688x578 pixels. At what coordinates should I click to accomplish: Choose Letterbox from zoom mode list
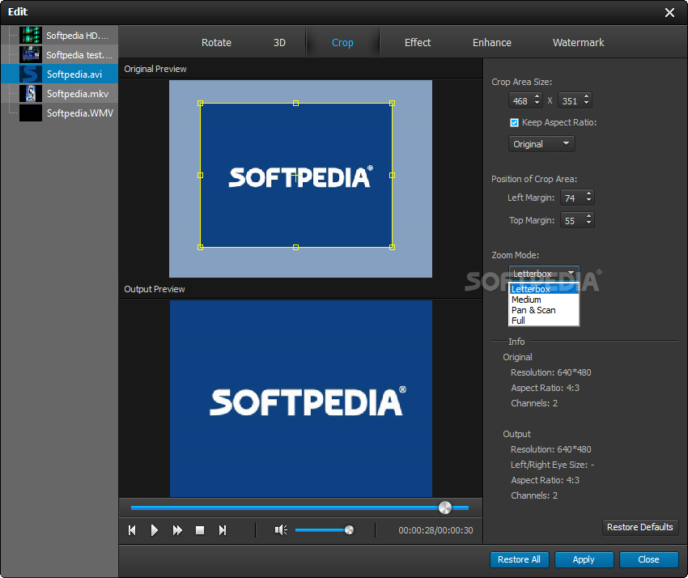(544, 289)
